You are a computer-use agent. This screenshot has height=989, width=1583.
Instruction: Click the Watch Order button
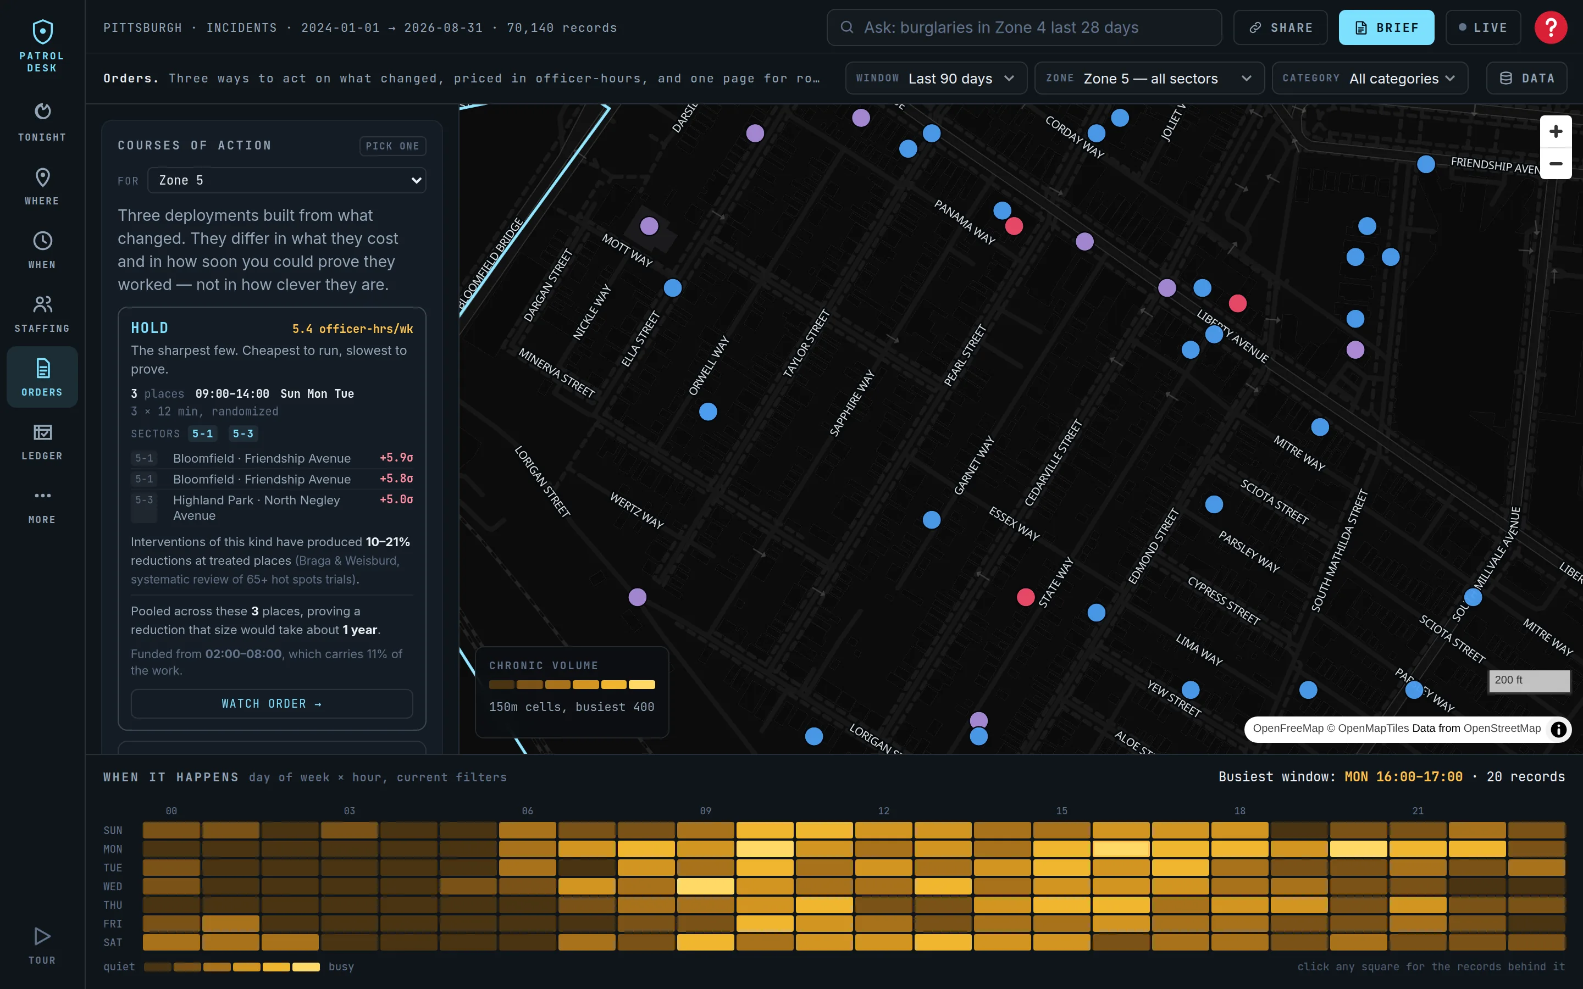272,704
